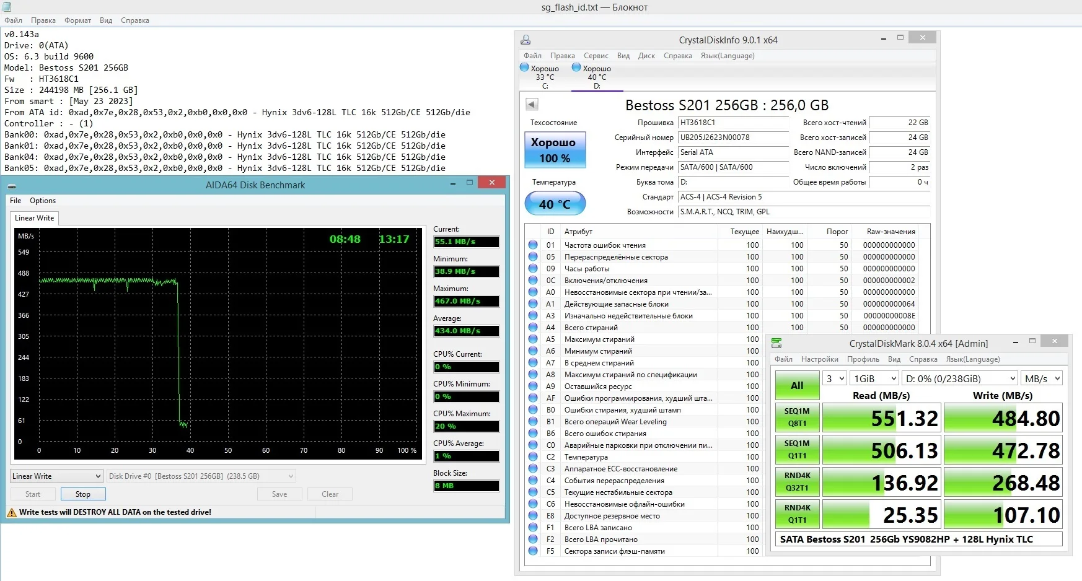This screenshot has height=581, width=1082.
Task: Select the D: drive health status icon
Action: pyautogui.click(x=576, y=68)
